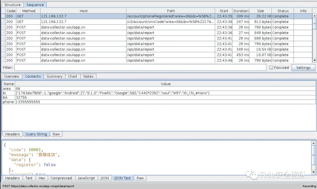Switch to the Structure tab

click(x=12, y=5)
